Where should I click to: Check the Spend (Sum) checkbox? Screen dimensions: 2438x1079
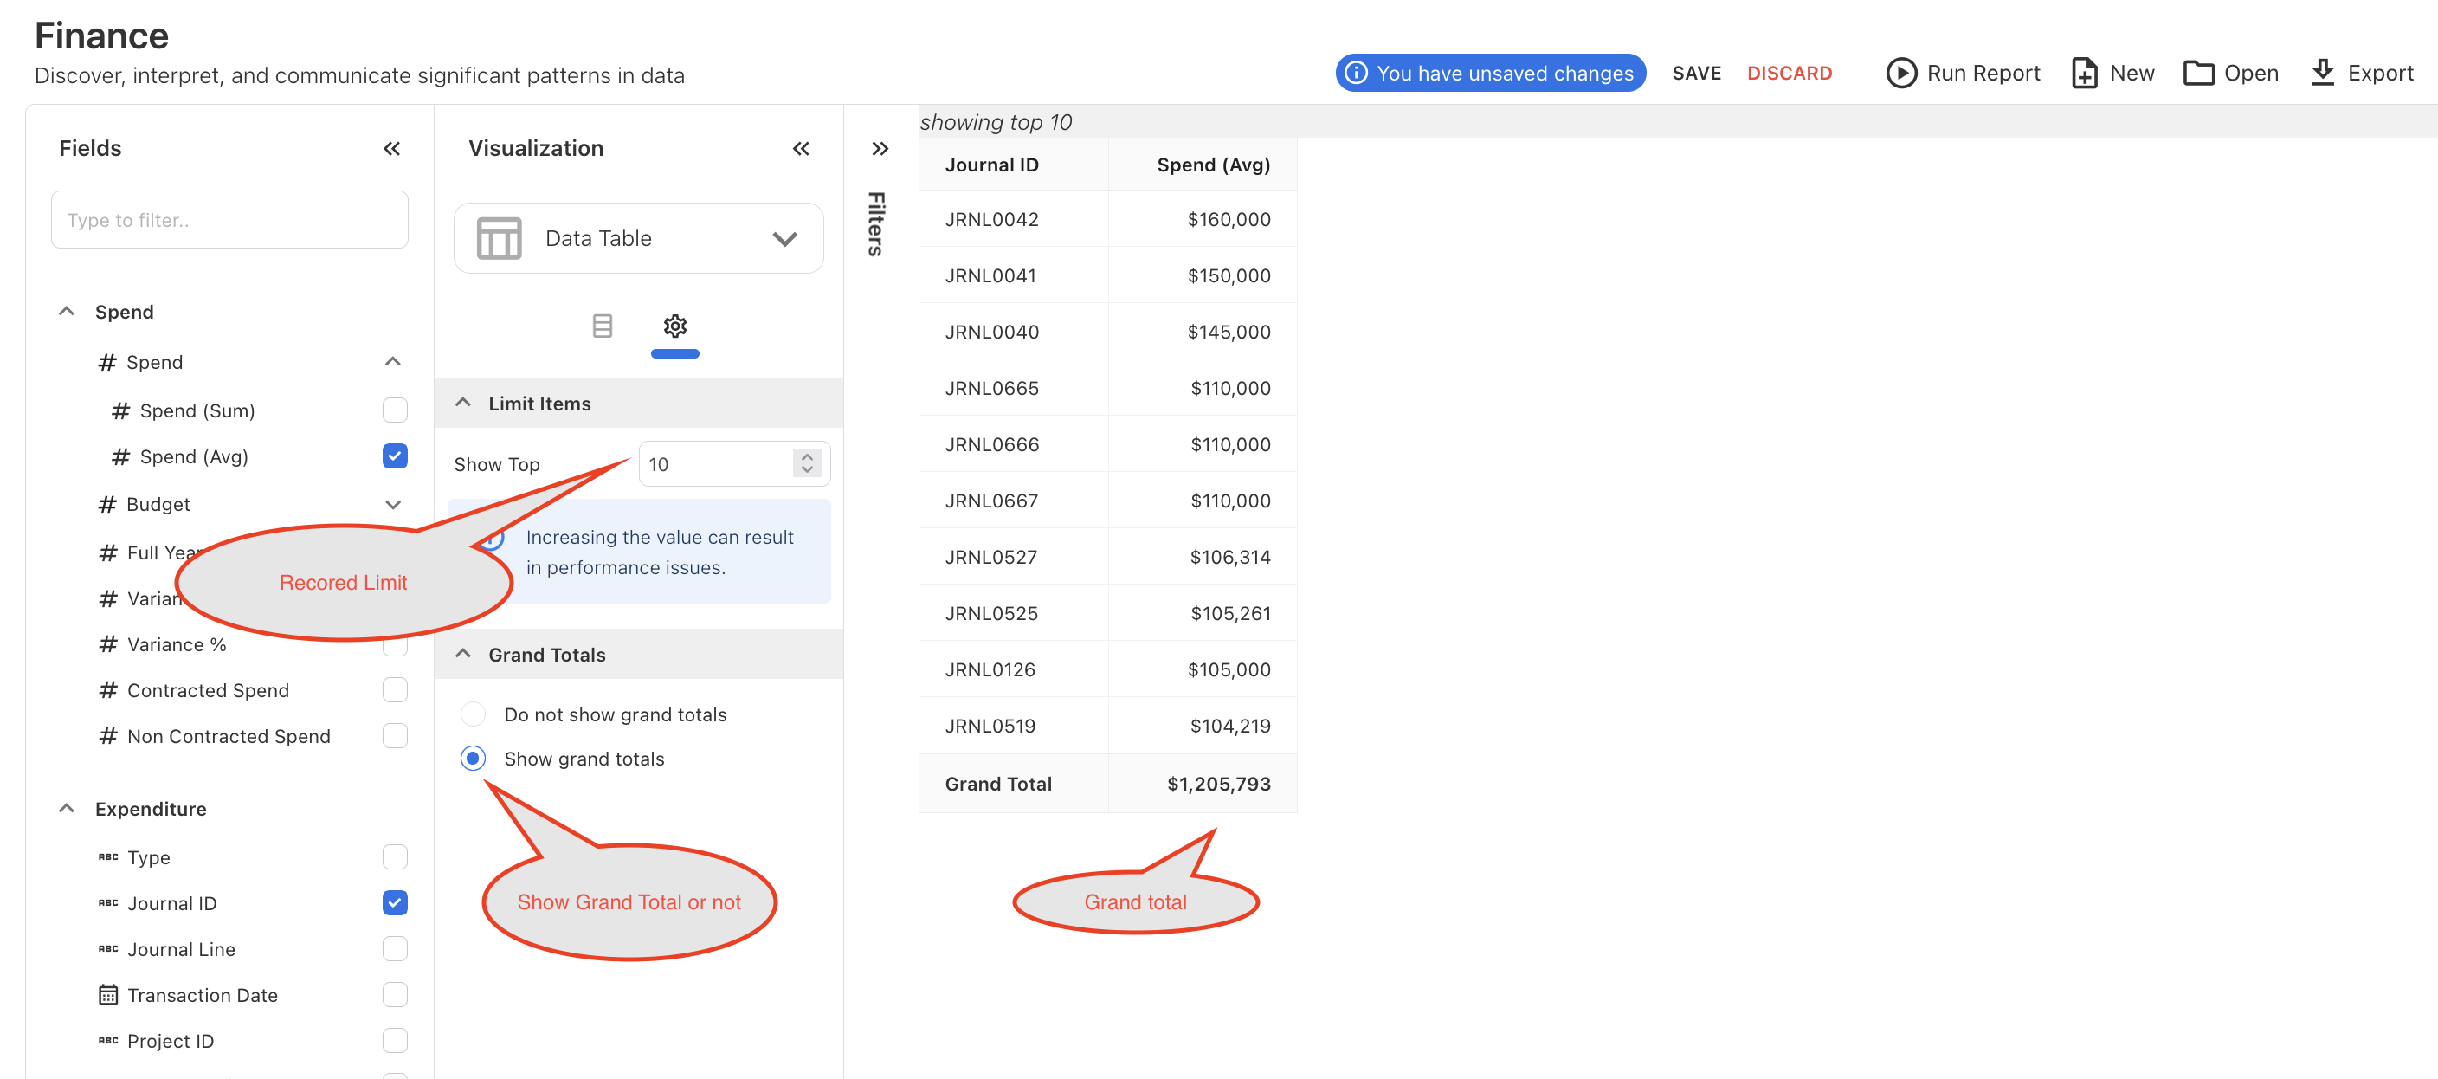[x=395, y=410]
